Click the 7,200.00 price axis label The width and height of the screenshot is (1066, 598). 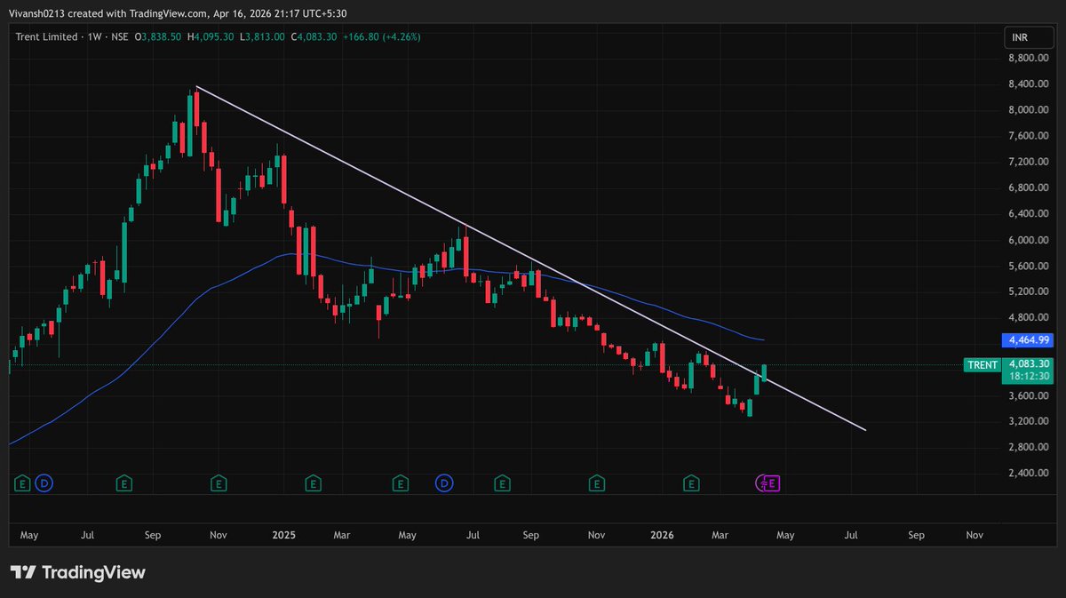1029,163
